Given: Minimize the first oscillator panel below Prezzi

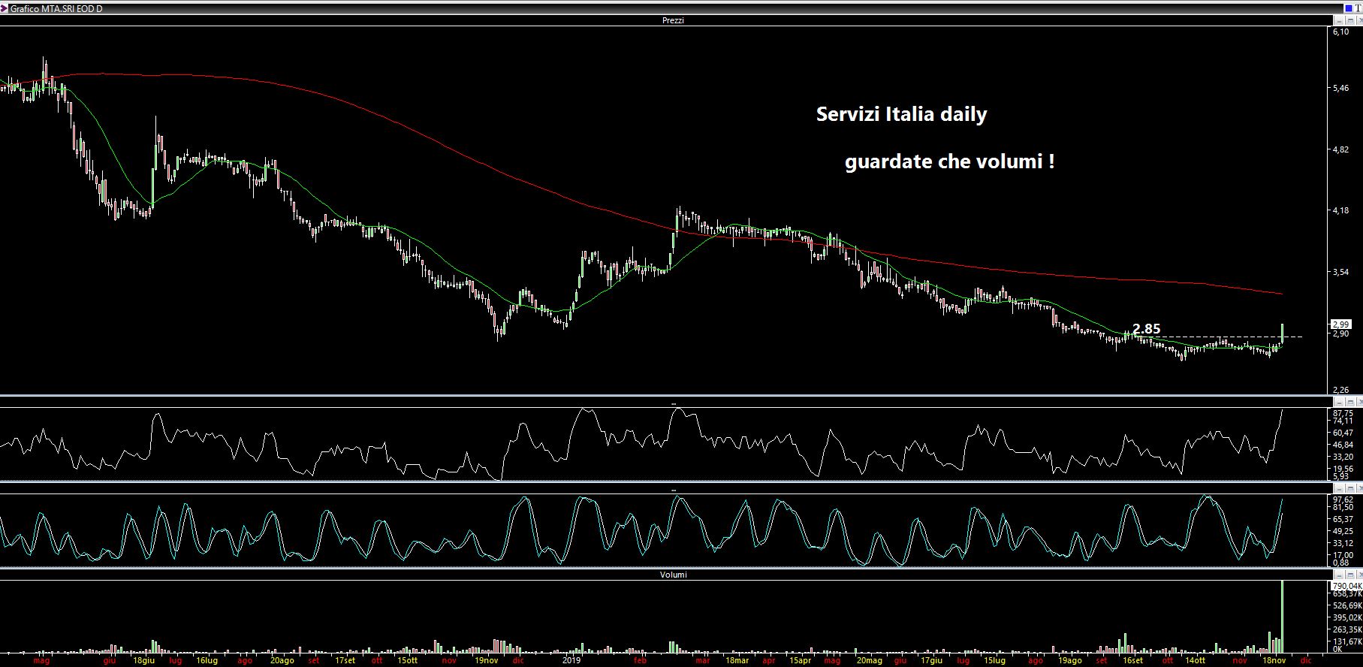Looking at the screenshot, I should (1339, 403).
